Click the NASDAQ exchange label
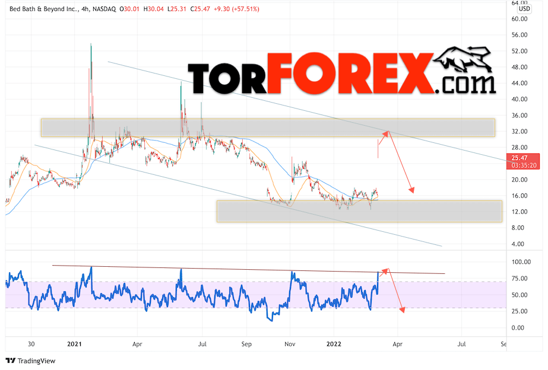 [x=104, y=9]
